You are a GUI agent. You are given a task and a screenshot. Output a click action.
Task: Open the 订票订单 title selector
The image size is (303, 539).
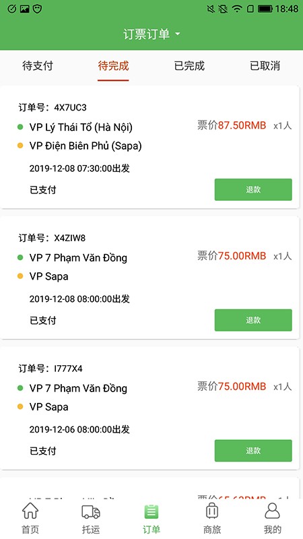[151, 34]
